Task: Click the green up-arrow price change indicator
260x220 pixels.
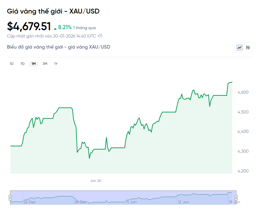Action: coord(55,28)
